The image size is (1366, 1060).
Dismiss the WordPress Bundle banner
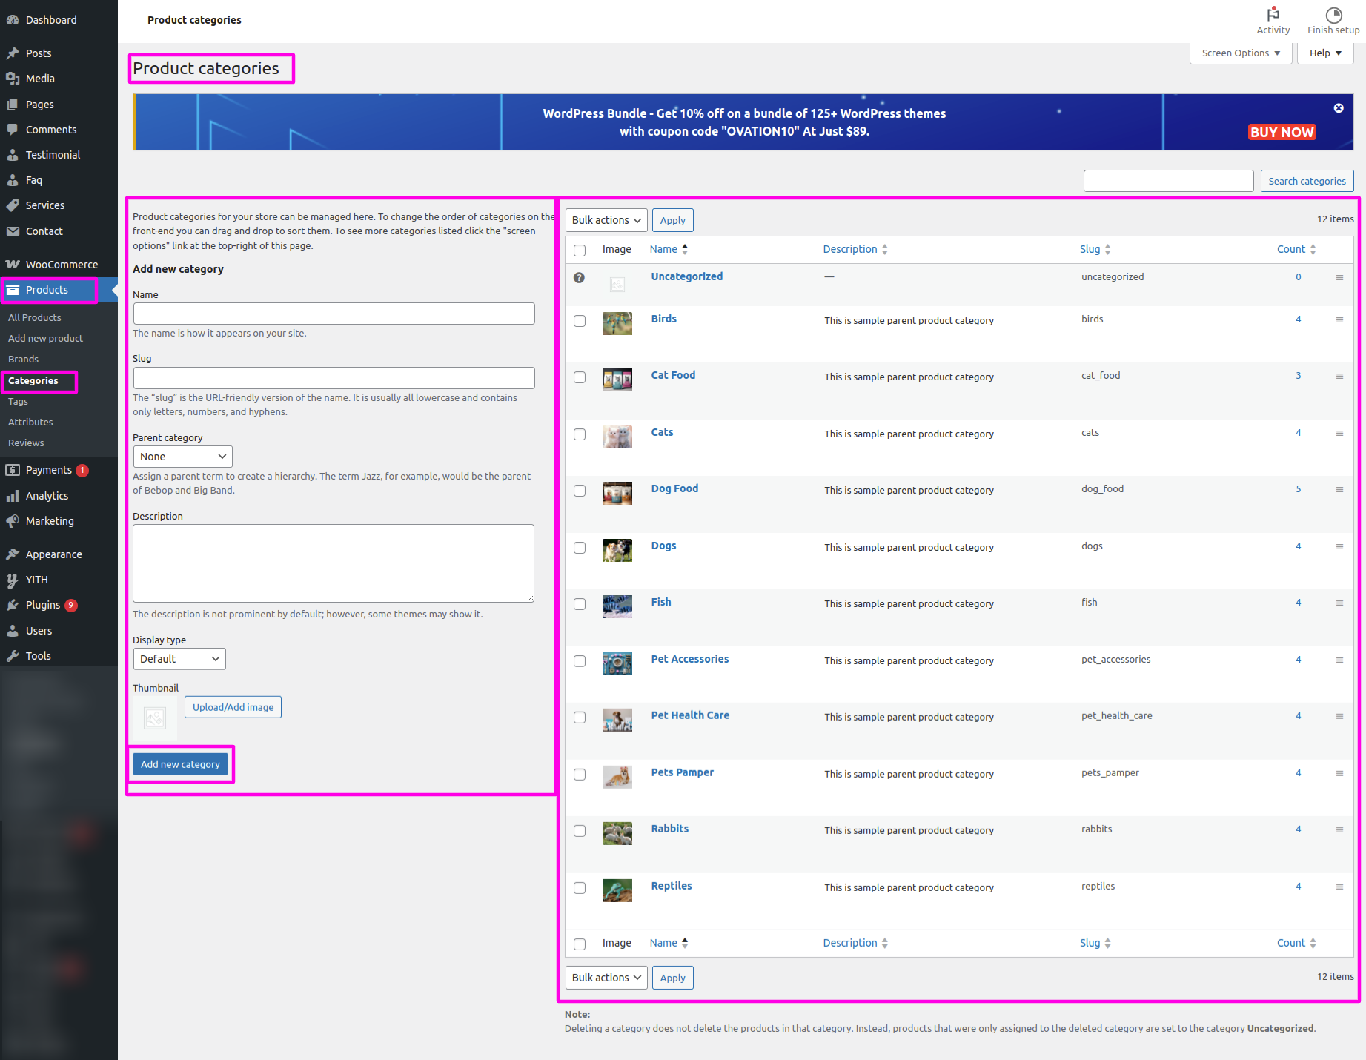(x=1338, y=108)
